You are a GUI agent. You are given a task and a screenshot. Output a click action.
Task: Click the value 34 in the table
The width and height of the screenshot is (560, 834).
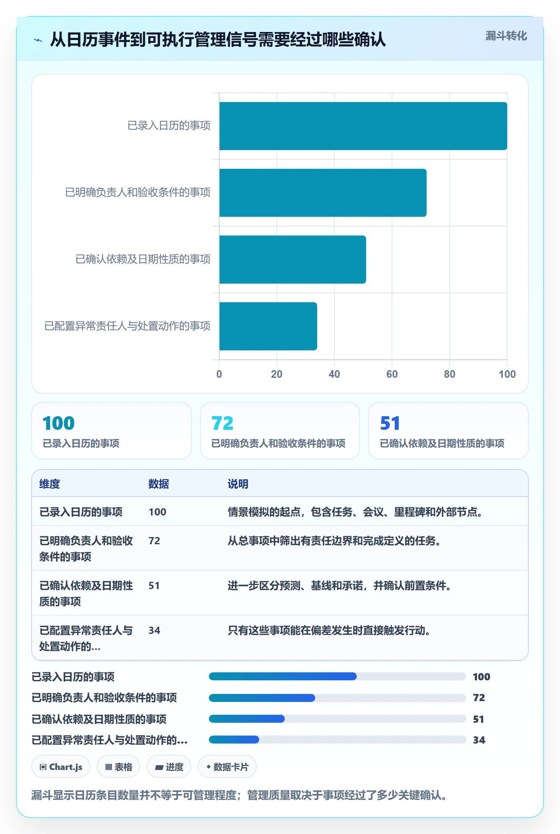coord(154,630)
